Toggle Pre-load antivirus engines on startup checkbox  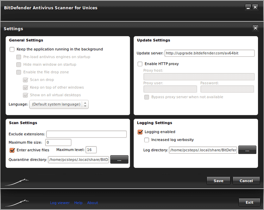pos(19,57)
